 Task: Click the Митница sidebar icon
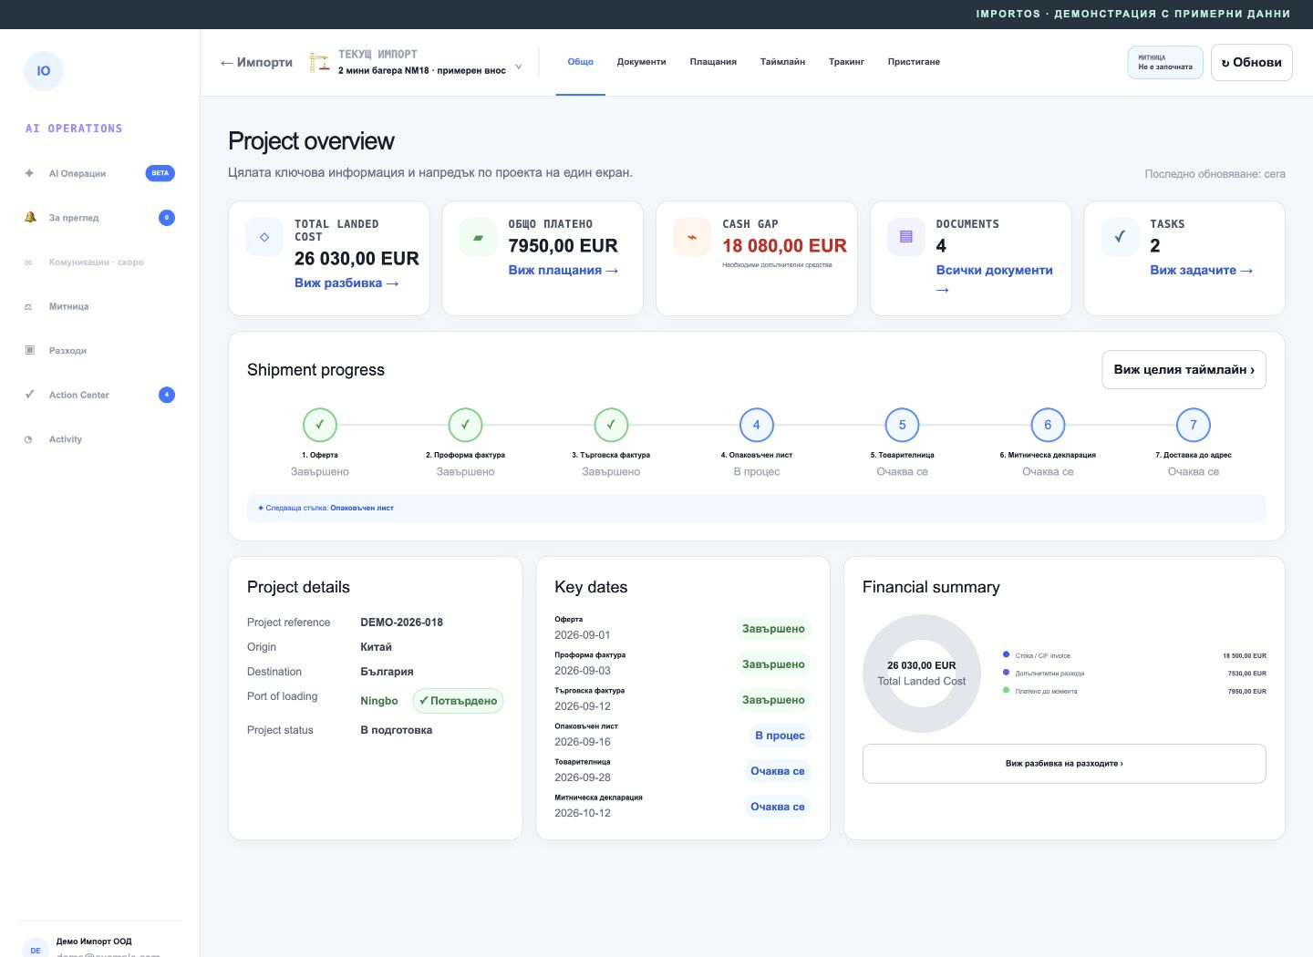click(28, 307)
